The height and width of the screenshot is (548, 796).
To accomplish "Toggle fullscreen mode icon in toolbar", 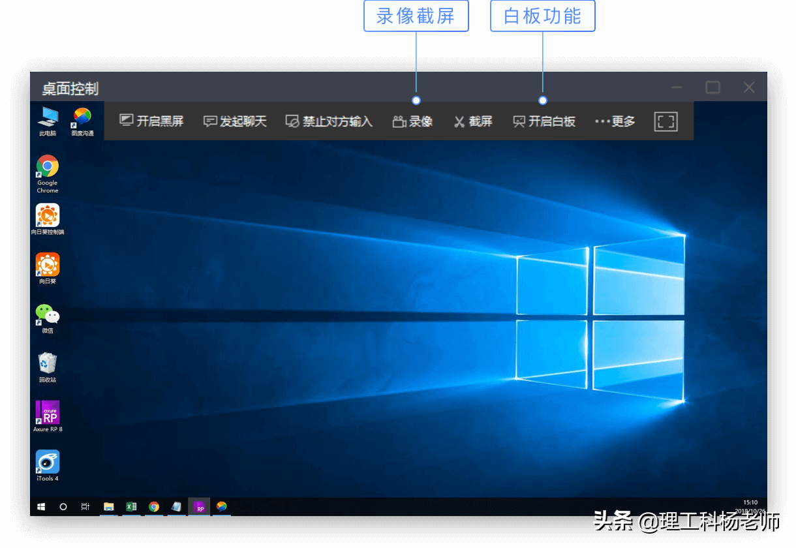I will point(666,121).
